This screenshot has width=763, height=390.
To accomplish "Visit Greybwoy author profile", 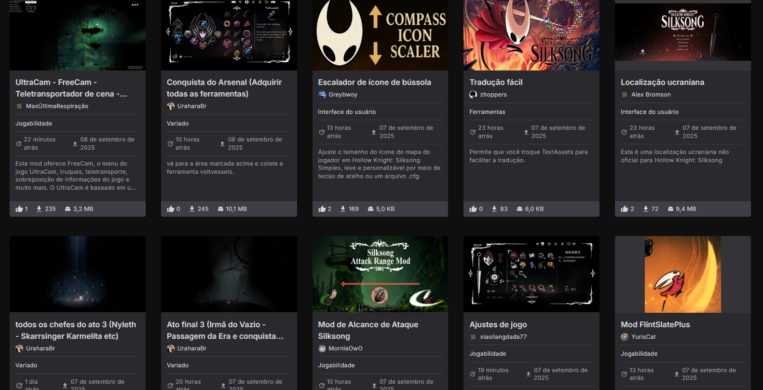I will [343, 95].
